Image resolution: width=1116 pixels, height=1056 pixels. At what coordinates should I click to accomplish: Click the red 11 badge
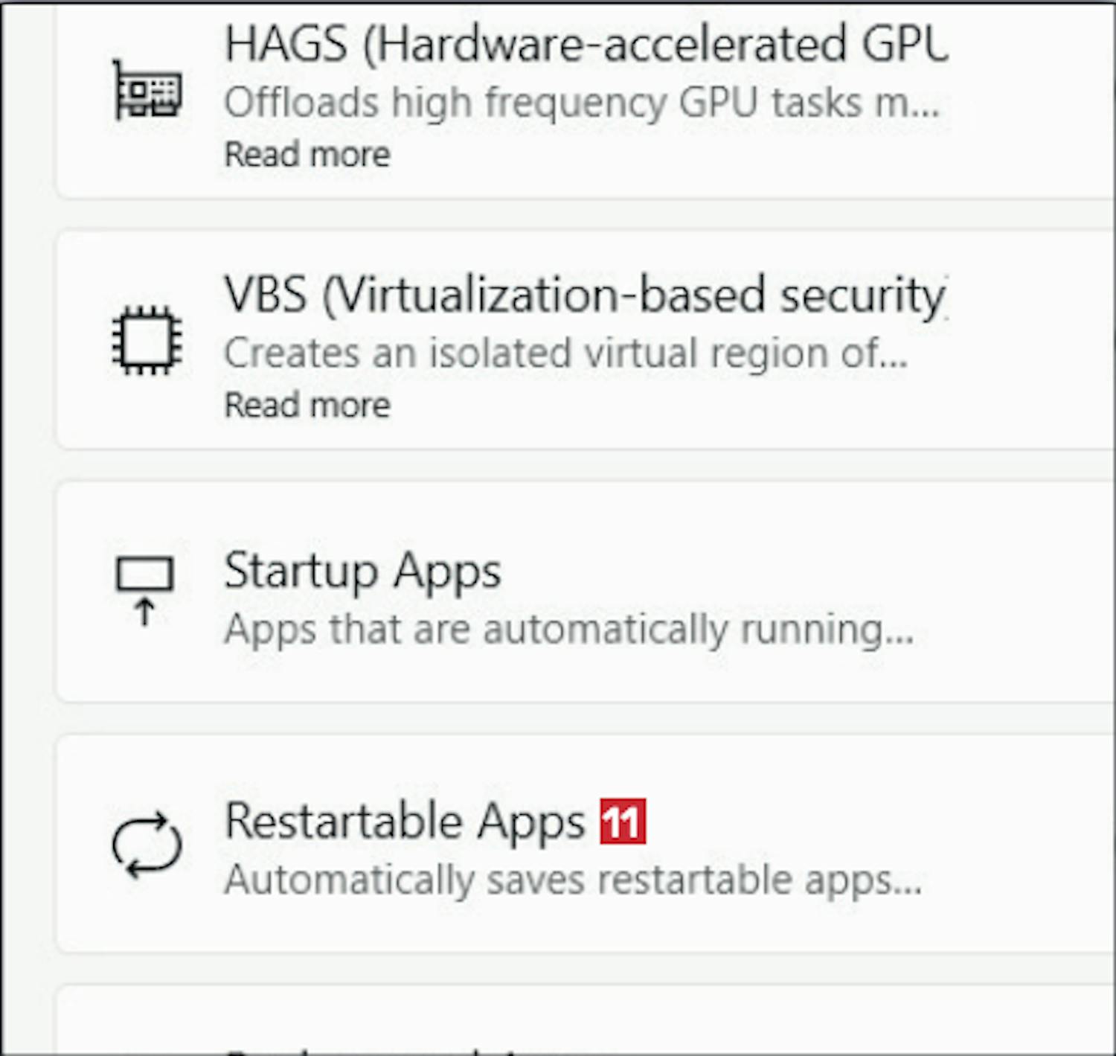click(x=623, y=822)
